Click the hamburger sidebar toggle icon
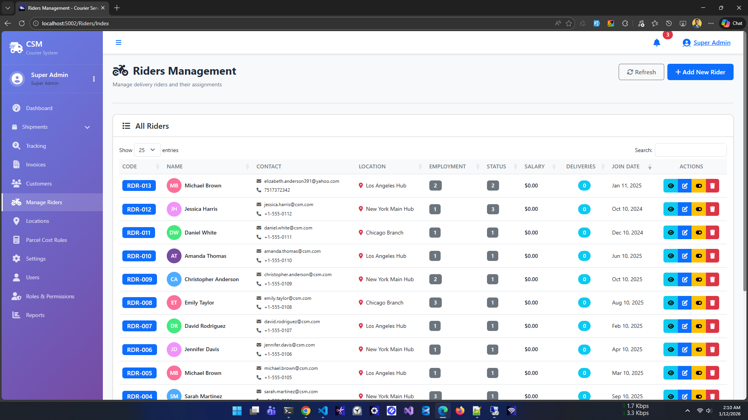The width and height of the screenshot is (748, 420). coord(118,43)
